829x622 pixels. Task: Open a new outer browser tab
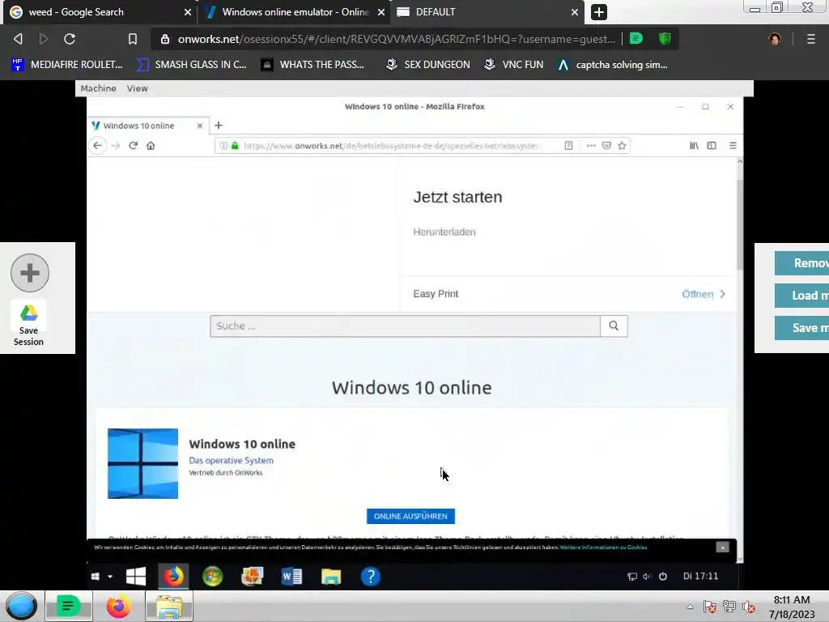(x=598, y=12)
